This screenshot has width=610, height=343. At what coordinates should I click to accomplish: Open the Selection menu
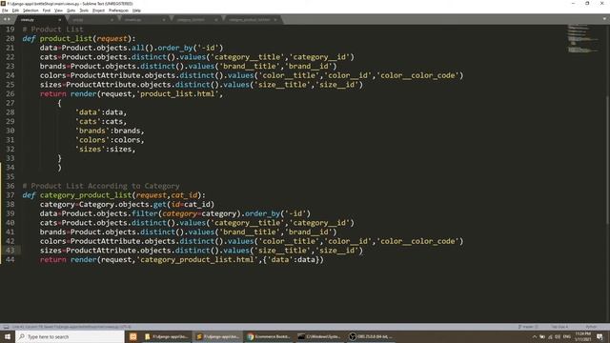tap(30, 10)
